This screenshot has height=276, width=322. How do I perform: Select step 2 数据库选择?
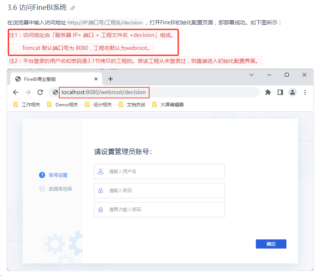[x=55, y=189]
